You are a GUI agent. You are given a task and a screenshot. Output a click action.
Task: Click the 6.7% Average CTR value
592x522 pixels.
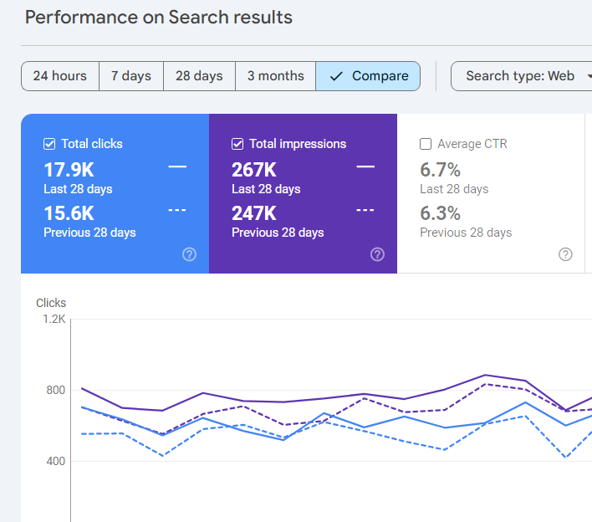click(440, 170)
